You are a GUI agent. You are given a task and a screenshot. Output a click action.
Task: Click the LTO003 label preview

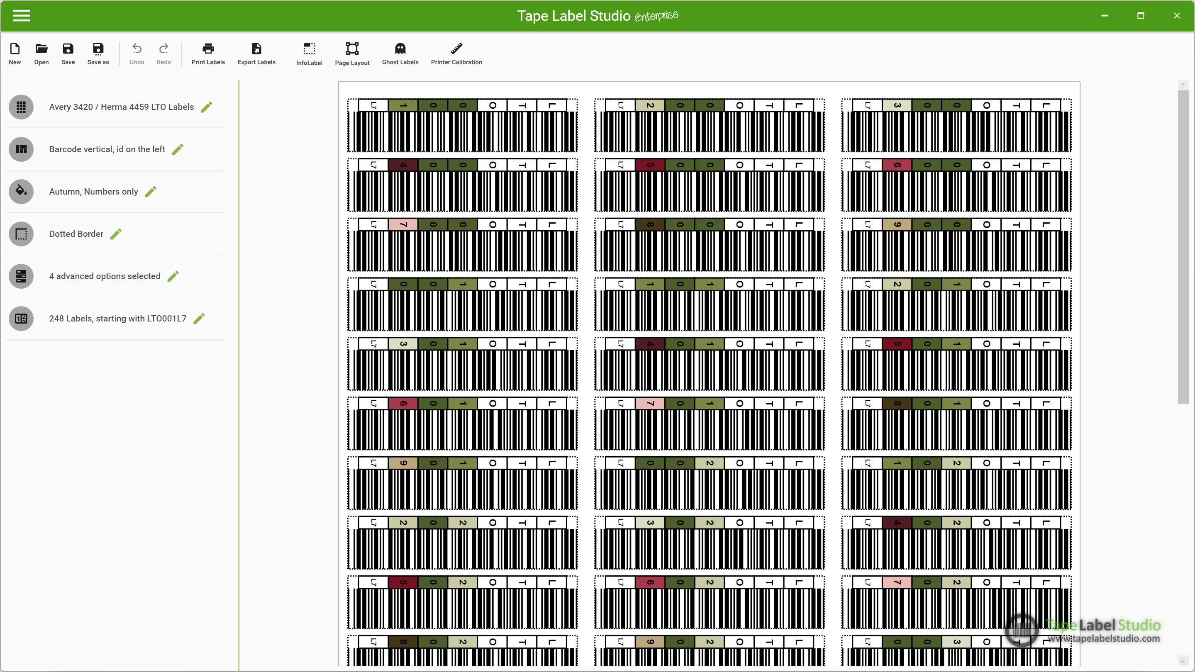(x=956, y=125)
